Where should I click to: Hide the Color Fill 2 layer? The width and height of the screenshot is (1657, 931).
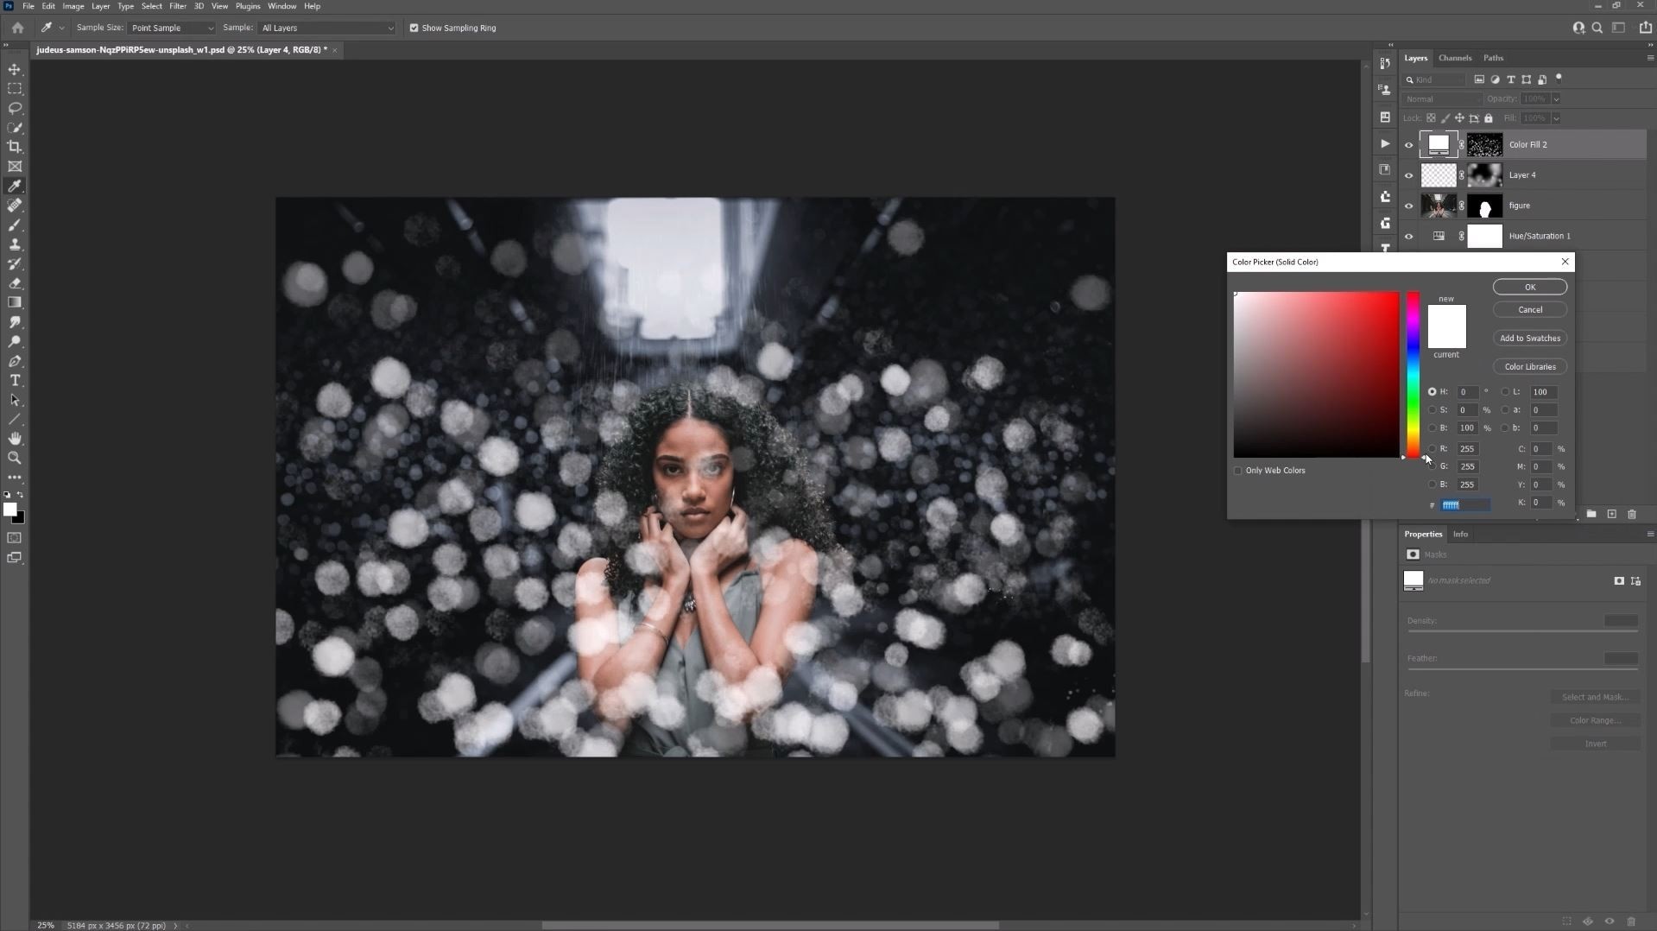[x=1409, y=145]
